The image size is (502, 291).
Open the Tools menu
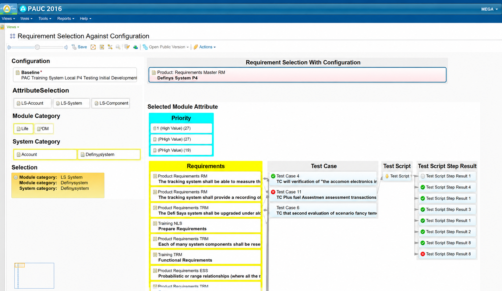[x=45, y=19]
